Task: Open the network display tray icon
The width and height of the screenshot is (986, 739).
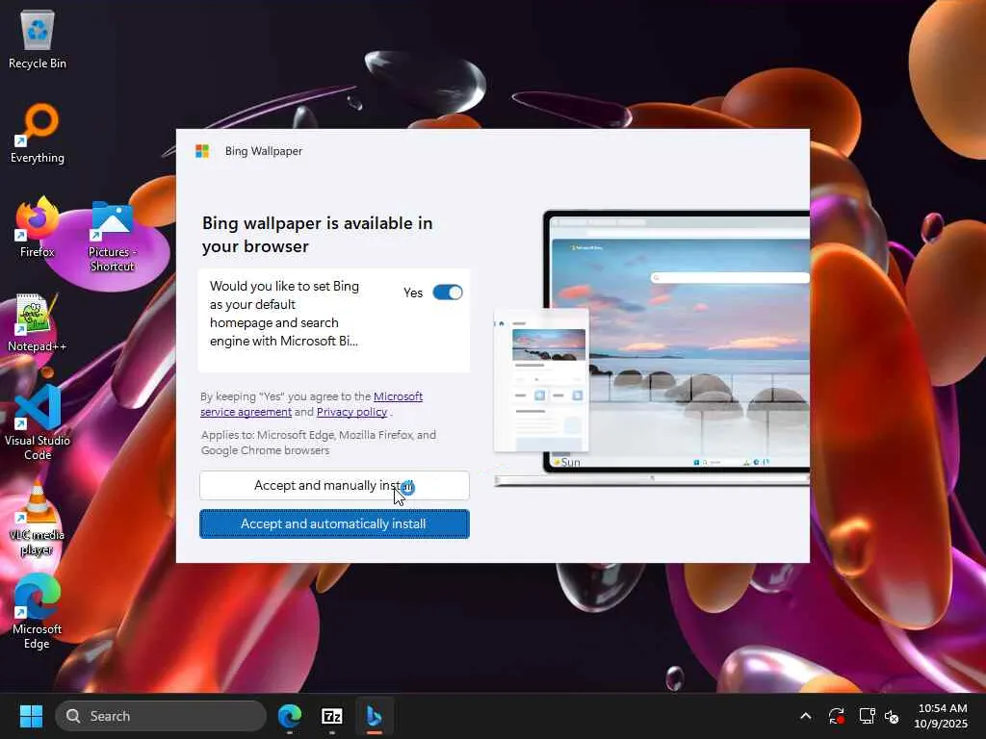Action: (868, 716)
